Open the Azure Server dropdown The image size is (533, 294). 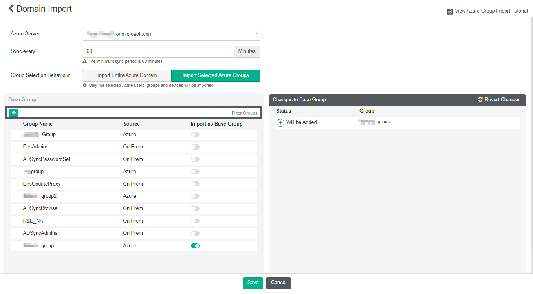point(256,34)
